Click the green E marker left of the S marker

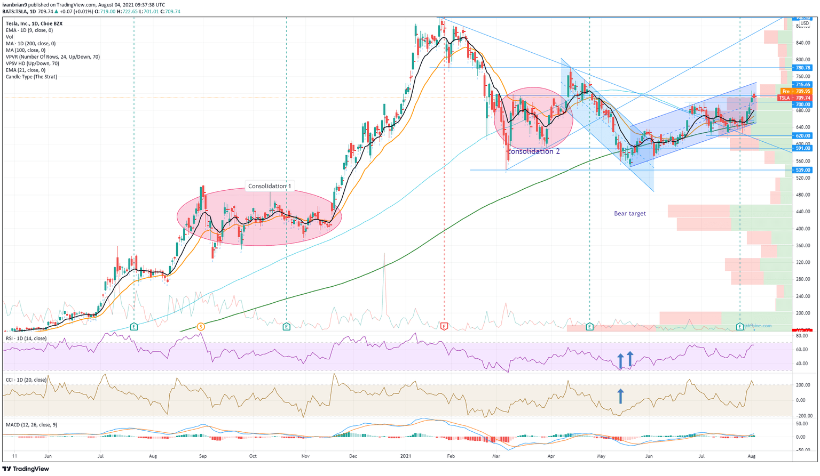click(134, 326)
